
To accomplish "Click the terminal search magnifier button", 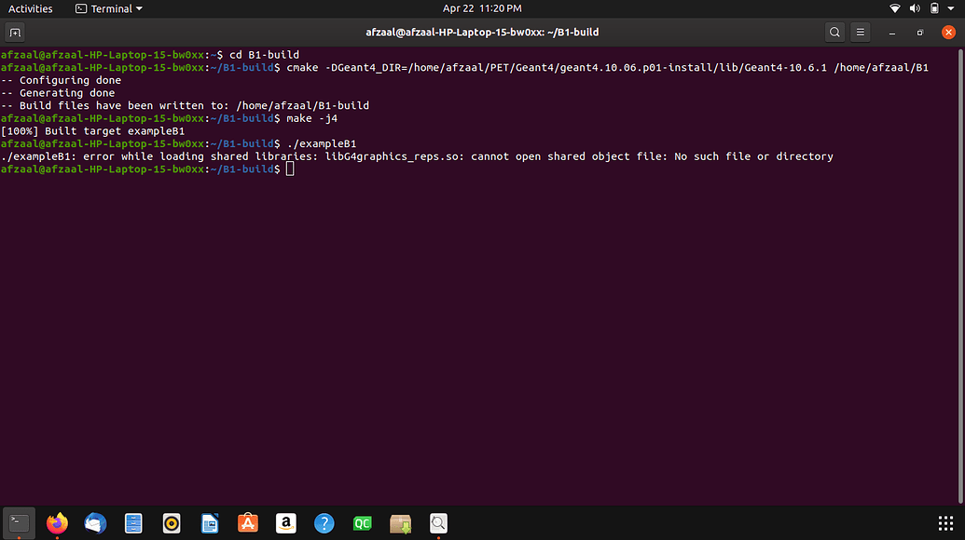I will click(834, 33).
